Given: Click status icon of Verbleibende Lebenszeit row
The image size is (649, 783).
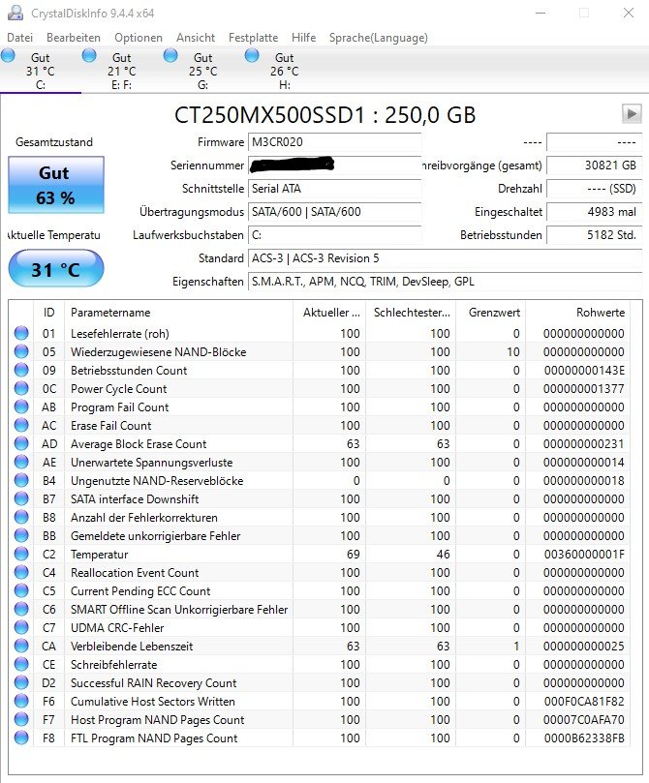Looking at the screenshot, I should click(21, 646).
